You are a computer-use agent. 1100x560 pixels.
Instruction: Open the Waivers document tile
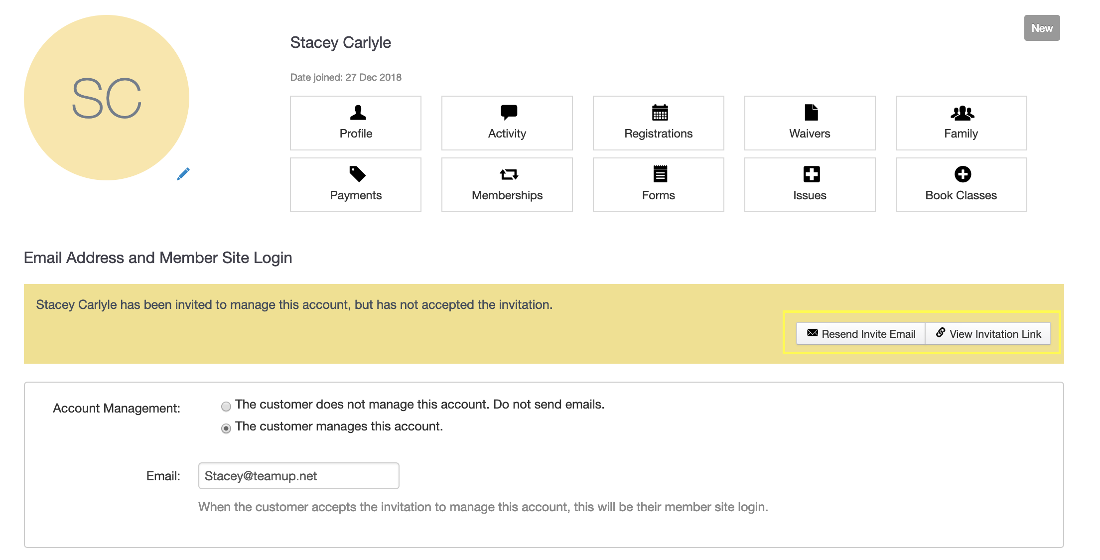click(810, 123)
